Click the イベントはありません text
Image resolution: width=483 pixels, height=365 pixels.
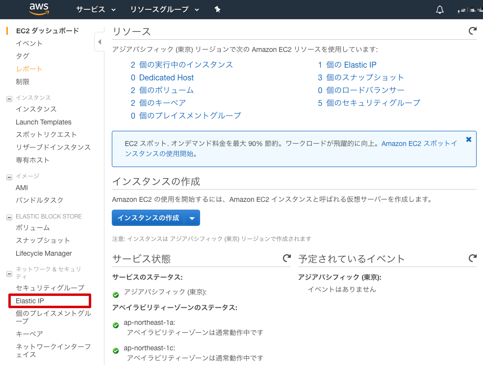pyautogui.click(x=342, y=289)
